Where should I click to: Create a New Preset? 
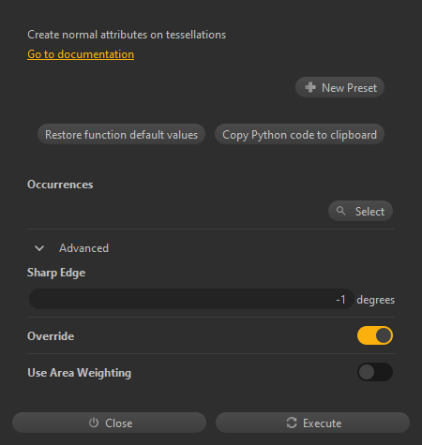coord(339,87)
